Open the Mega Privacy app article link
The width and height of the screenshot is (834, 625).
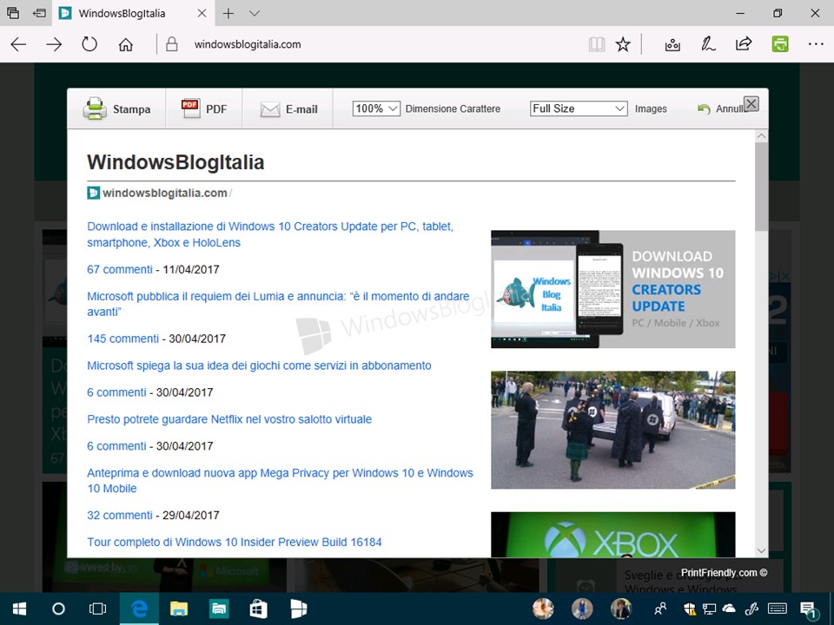tap(281, 480)
